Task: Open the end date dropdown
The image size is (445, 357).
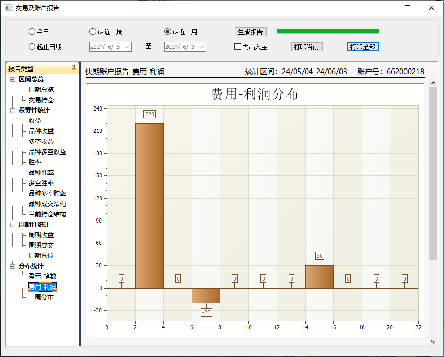Action: pos(202,47)
